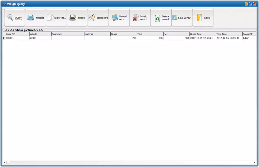Click the Edit record label
The height and width of the screenshot is (167, 259).
pos(102,18)
